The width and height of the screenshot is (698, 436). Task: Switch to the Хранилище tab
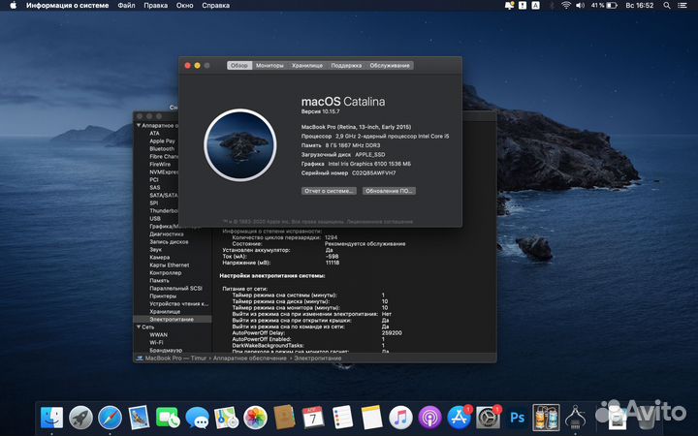coord(307,66)
